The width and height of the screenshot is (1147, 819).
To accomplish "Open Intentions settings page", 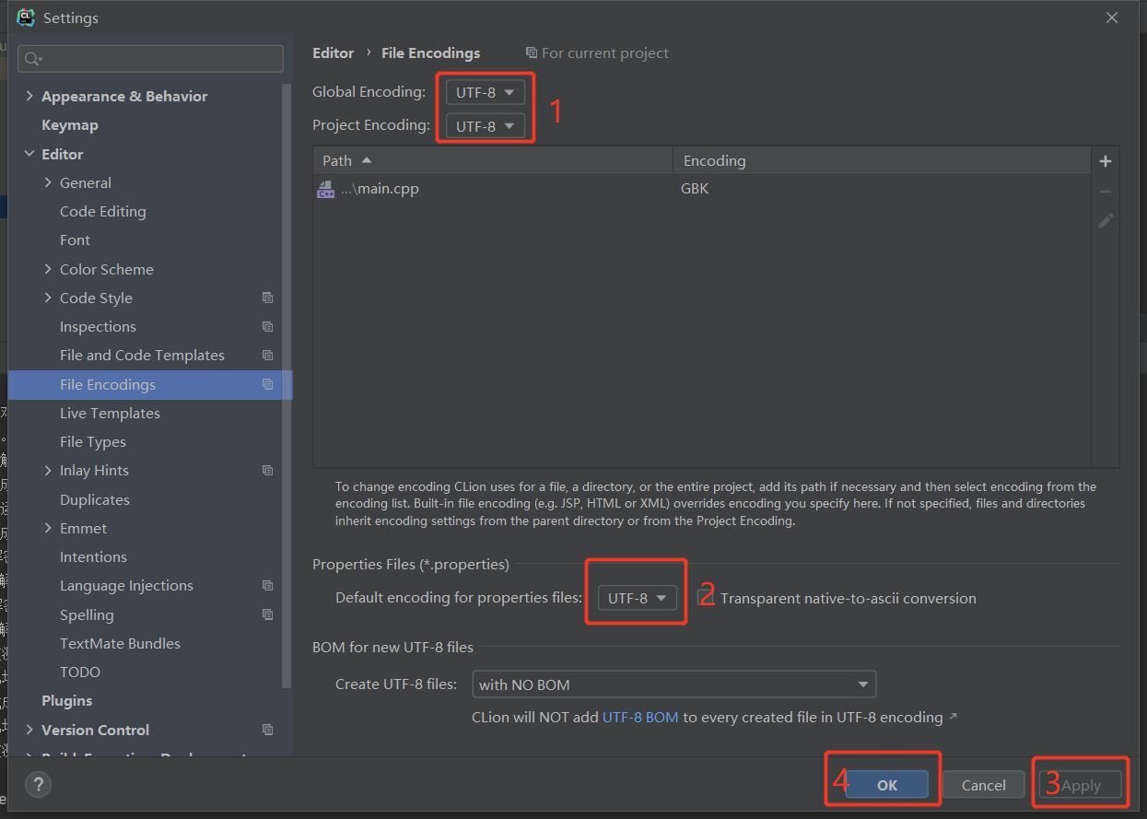I will [93, 556].
